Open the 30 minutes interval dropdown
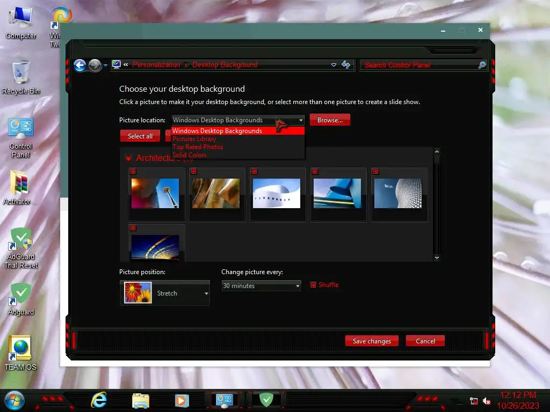 pos(261,286)
